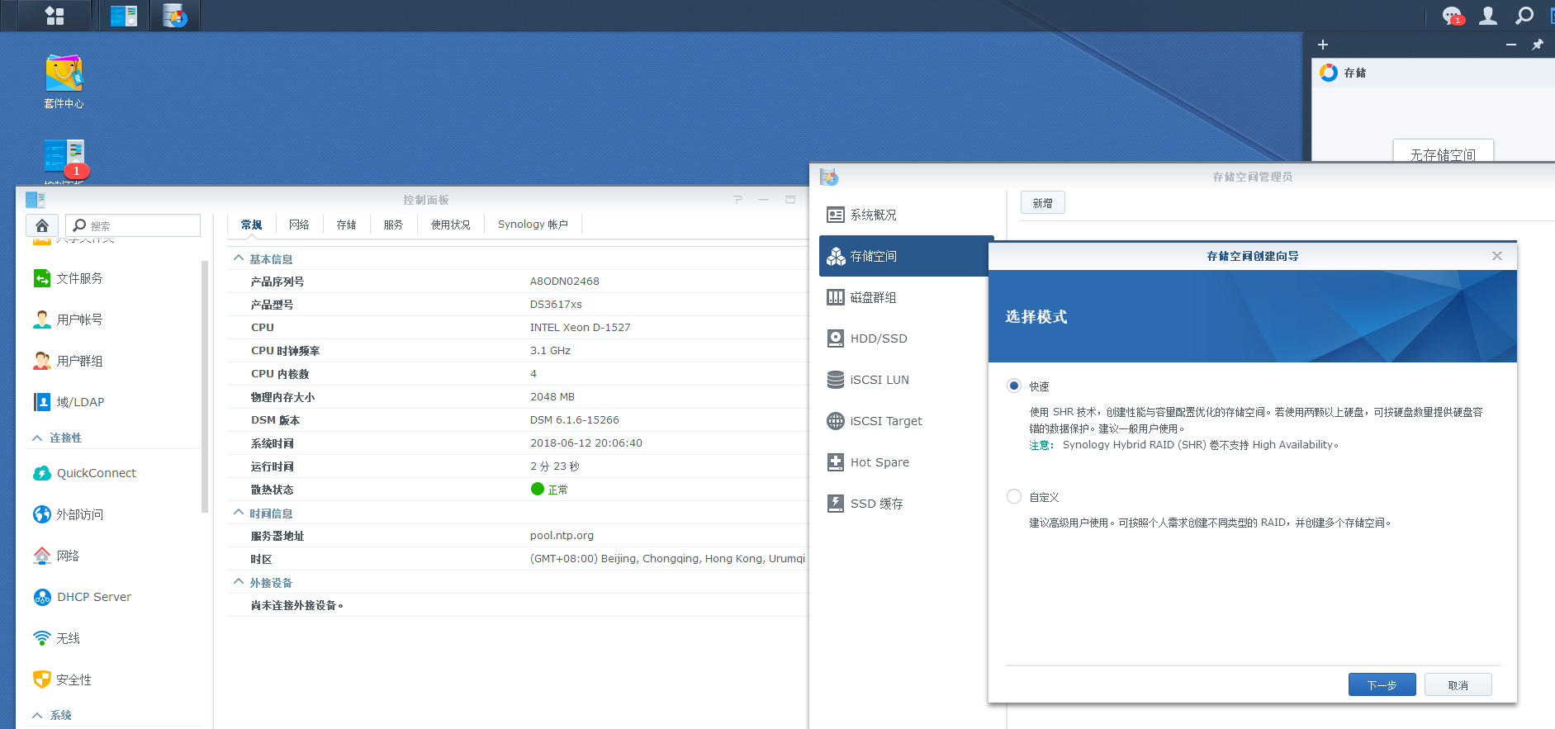Select the 快速 (Quick) mode radio button
This screenshot has height=729, width=1555.
tap(1014, 386)
